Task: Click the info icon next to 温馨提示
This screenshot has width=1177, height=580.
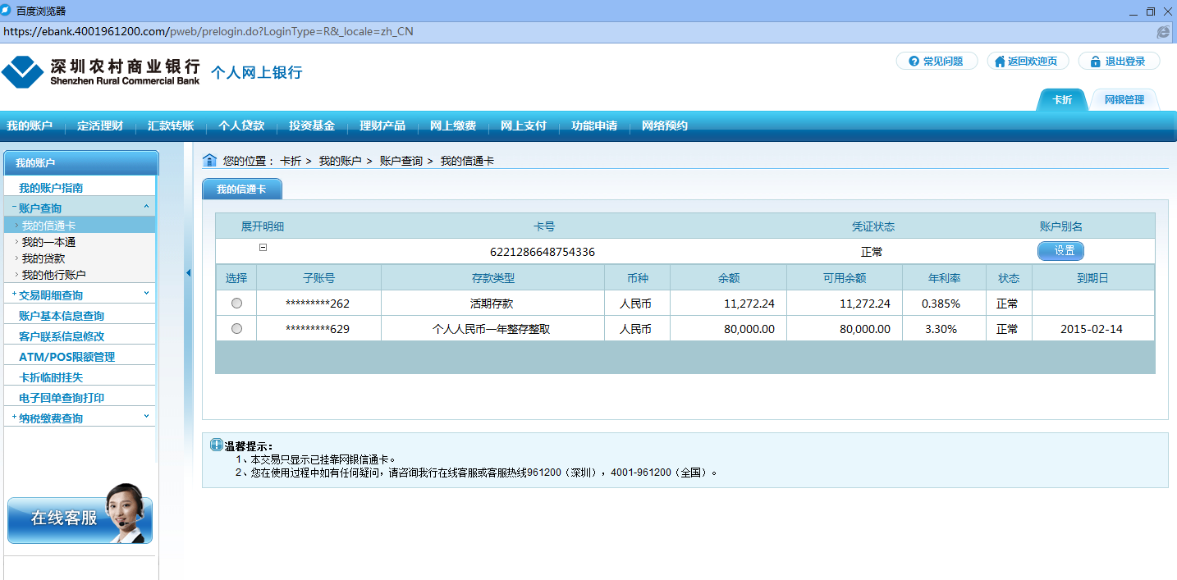Action: click(x=217, y=445)
